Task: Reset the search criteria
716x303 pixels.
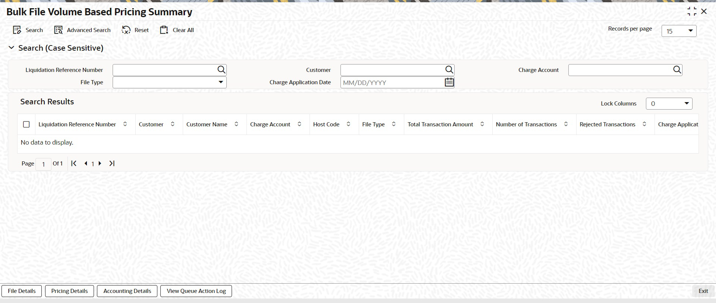Action: point(135,30)
